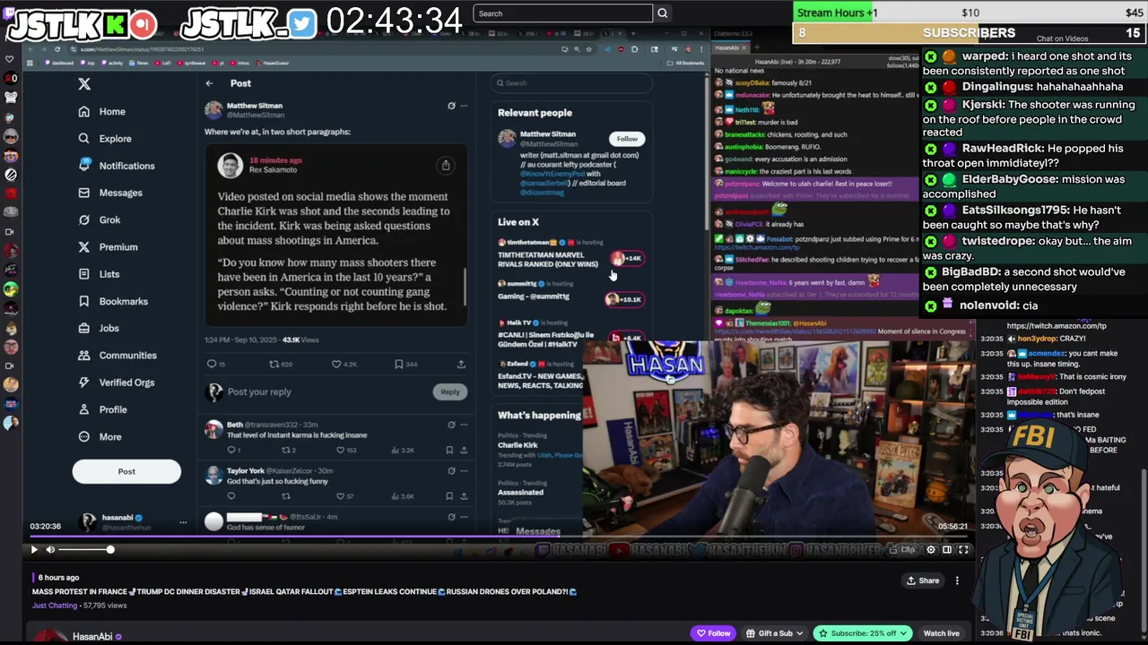The image size is (1148, 645).
Task: Focus the top Search field
Action: click(x=562, y=13)
